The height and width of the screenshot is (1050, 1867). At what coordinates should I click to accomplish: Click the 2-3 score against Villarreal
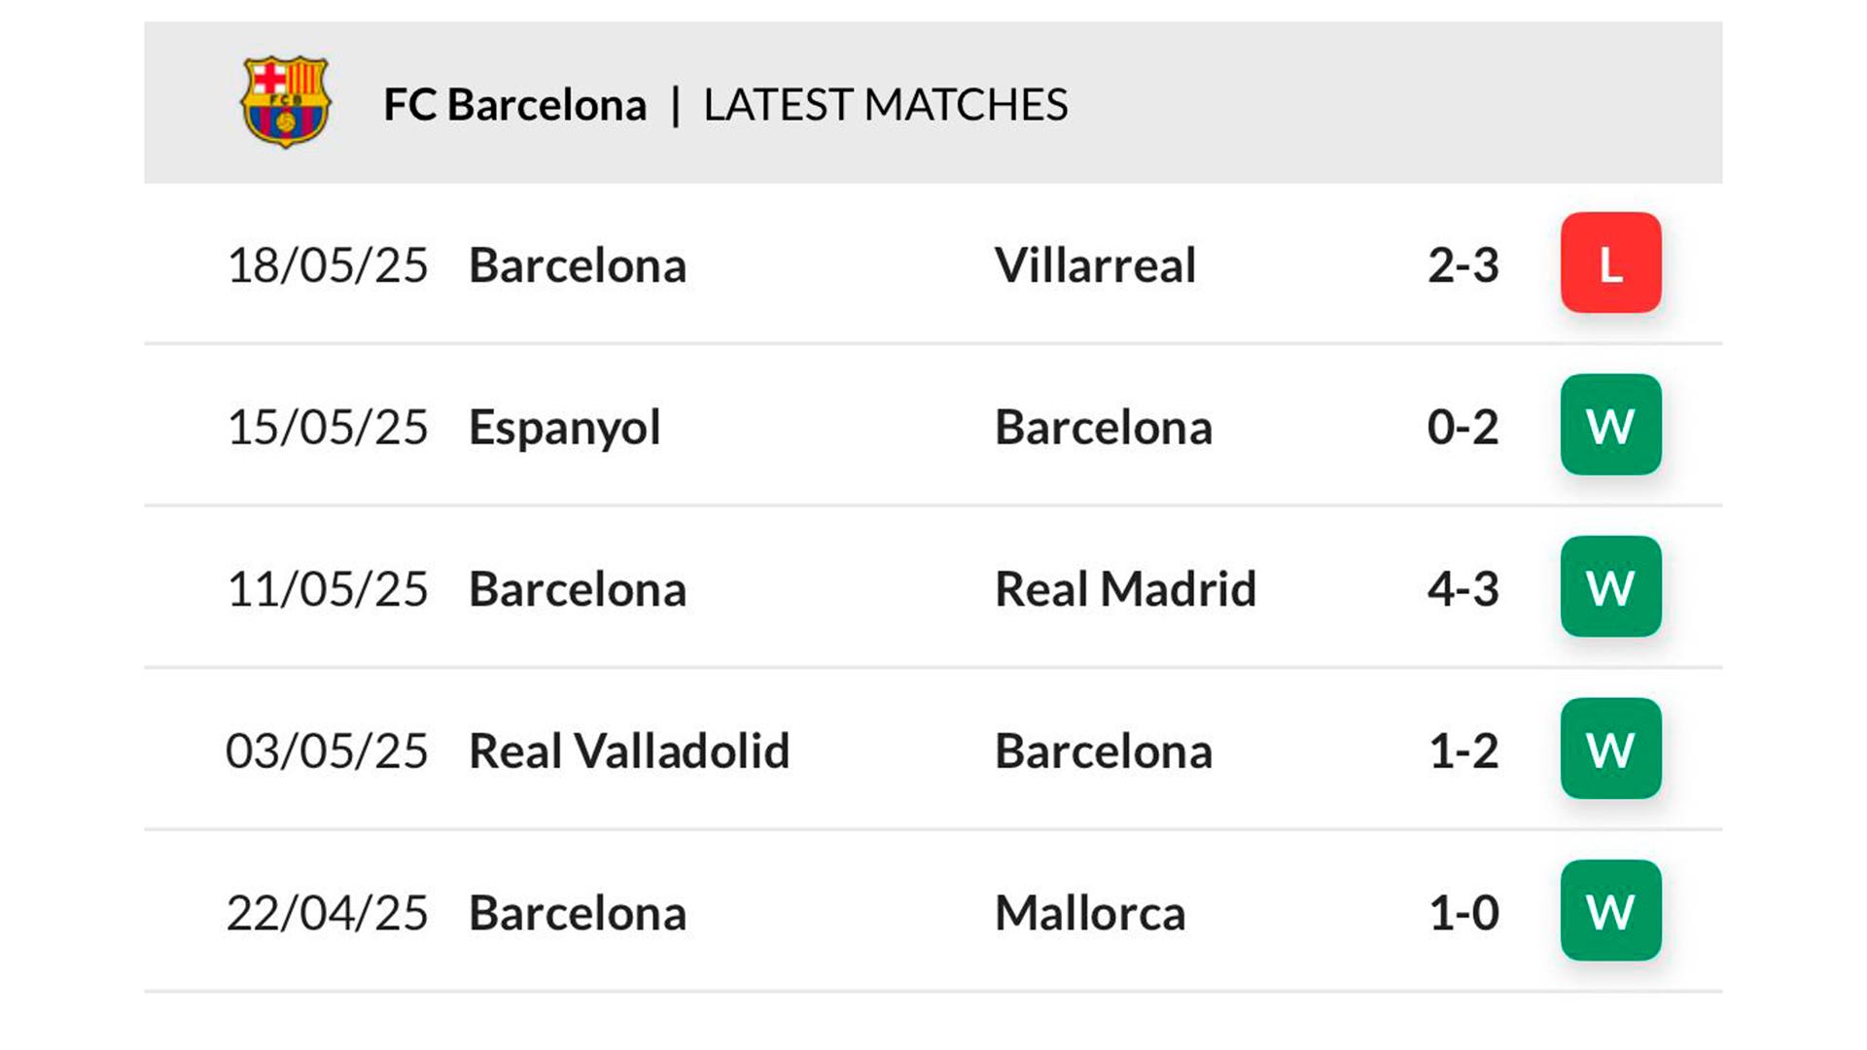coord(1462,265)
